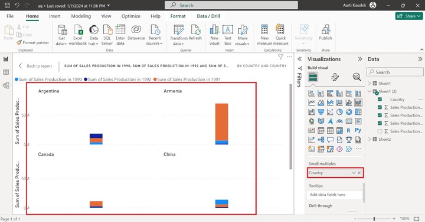425x222 pixels.
Task: Select the trophy Metrics visual
Action: click(x=349, y=140)
